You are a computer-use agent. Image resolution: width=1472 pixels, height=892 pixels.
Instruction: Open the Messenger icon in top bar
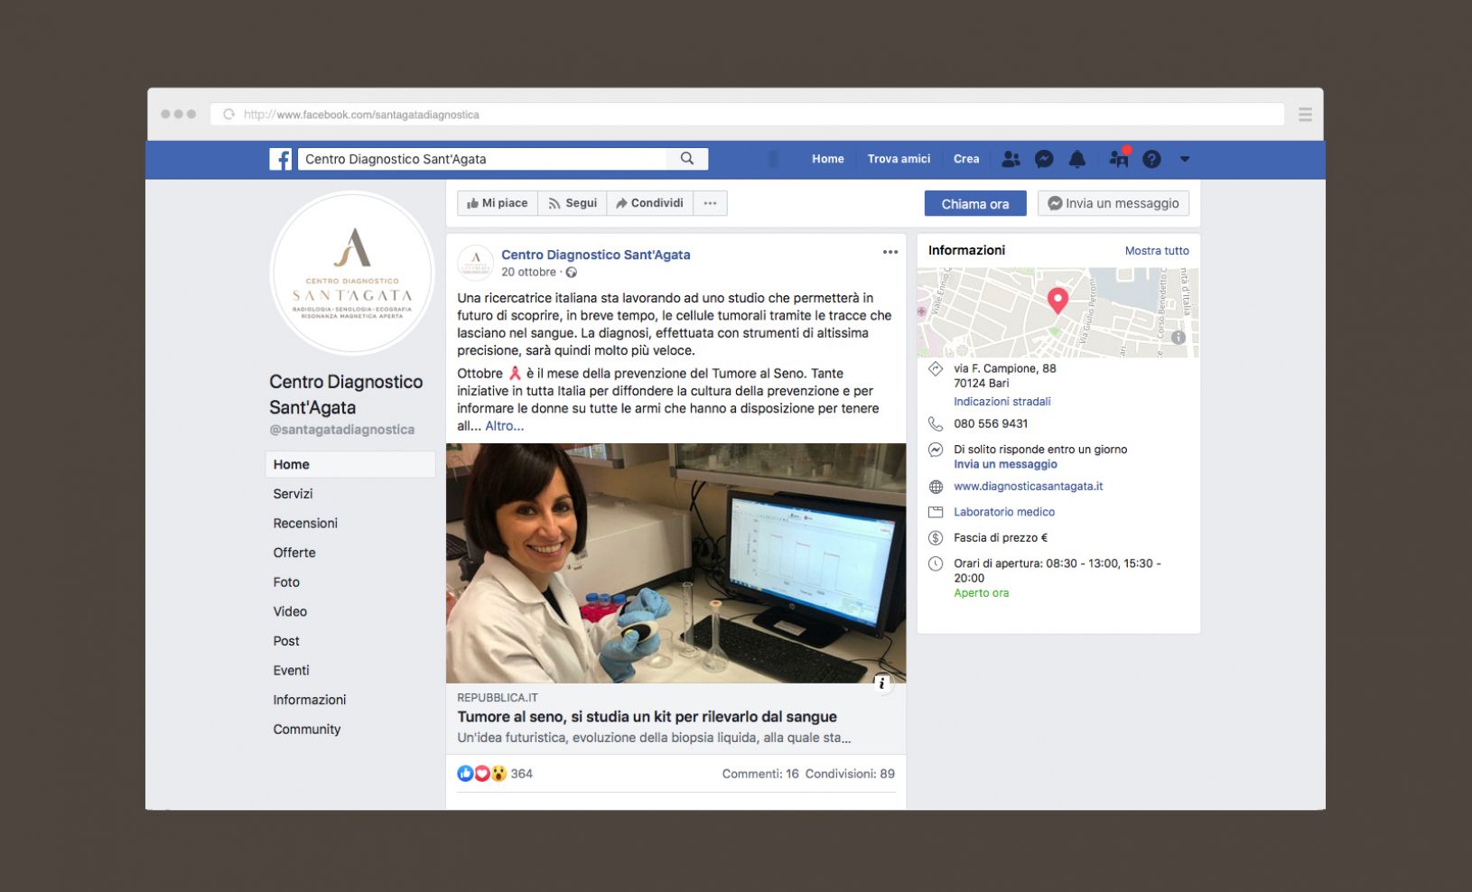[1044, 159]
